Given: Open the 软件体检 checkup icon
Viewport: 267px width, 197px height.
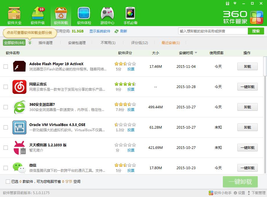Looking at the screenshot, I should point(84,16).
